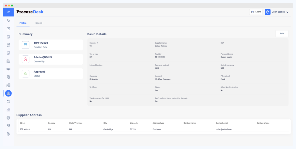Screen dimensions: 296x149
Task: Click the 15-Office Expenses account value
Action: [x=162, y=79]
